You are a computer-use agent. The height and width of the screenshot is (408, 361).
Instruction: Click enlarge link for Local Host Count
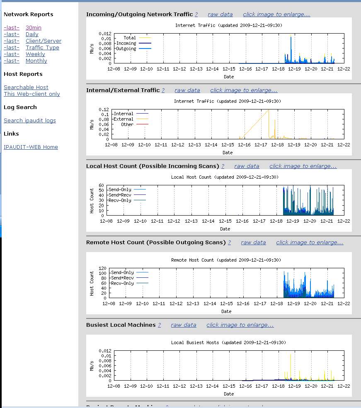click(x=303, y=166)
